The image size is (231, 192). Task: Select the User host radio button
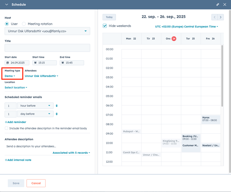click(7, 24)
